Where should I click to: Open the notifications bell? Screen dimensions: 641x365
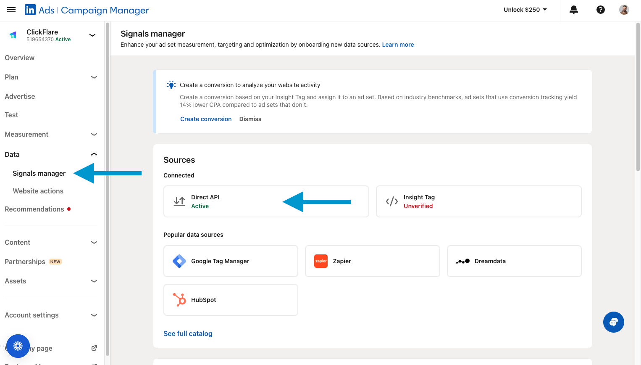pos(573,10)
